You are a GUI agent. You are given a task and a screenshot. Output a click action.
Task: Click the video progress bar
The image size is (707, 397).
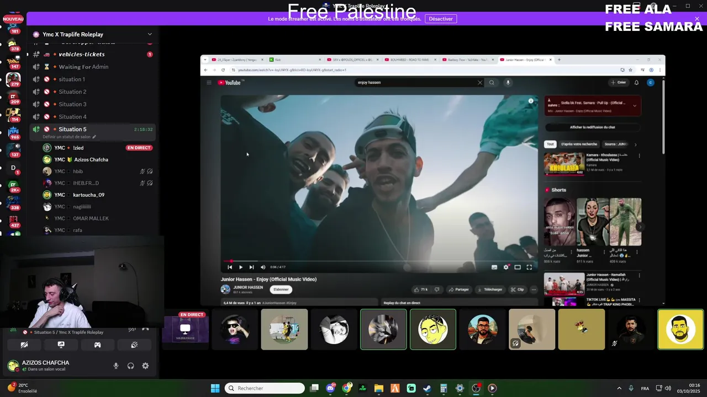coord(379,261)
